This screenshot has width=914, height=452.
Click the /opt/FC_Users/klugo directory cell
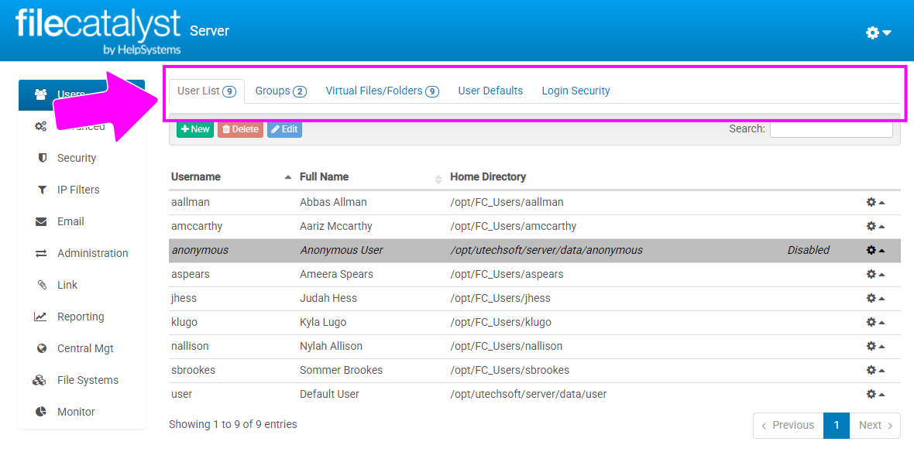[500, 322]
